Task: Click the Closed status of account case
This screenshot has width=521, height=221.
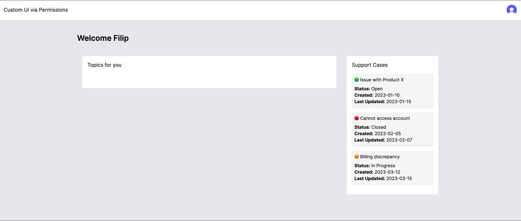Action: tap(379, 127)
